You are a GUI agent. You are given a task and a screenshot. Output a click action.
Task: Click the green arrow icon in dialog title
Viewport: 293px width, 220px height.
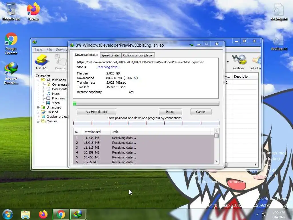pyautogui.click(x=191, y=45)
